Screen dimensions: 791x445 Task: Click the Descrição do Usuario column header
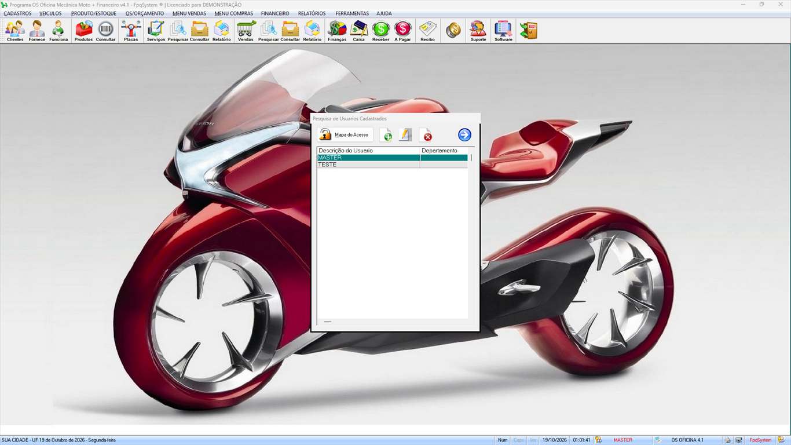[x=368, y=151]
